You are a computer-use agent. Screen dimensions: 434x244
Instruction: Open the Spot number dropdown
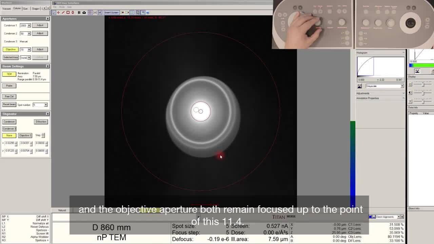[x=46, y=105]
